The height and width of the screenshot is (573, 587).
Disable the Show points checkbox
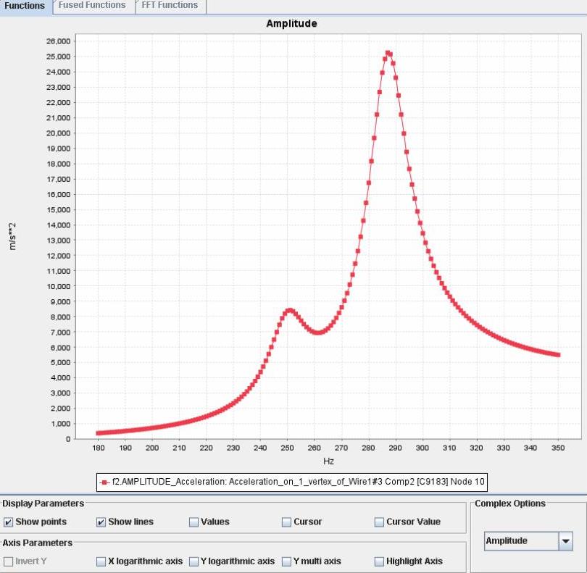pyautogui.click(x=9, y=522)
